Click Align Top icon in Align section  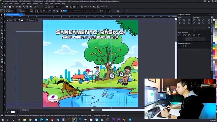(180, 23)
